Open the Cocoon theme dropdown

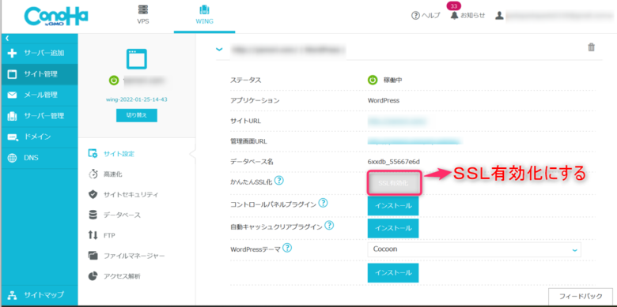(474, 249)
